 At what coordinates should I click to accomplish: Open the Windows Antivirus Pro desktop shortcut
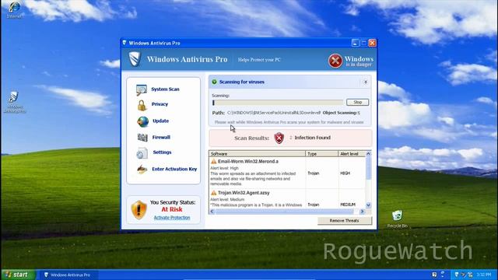coord(14,102)
